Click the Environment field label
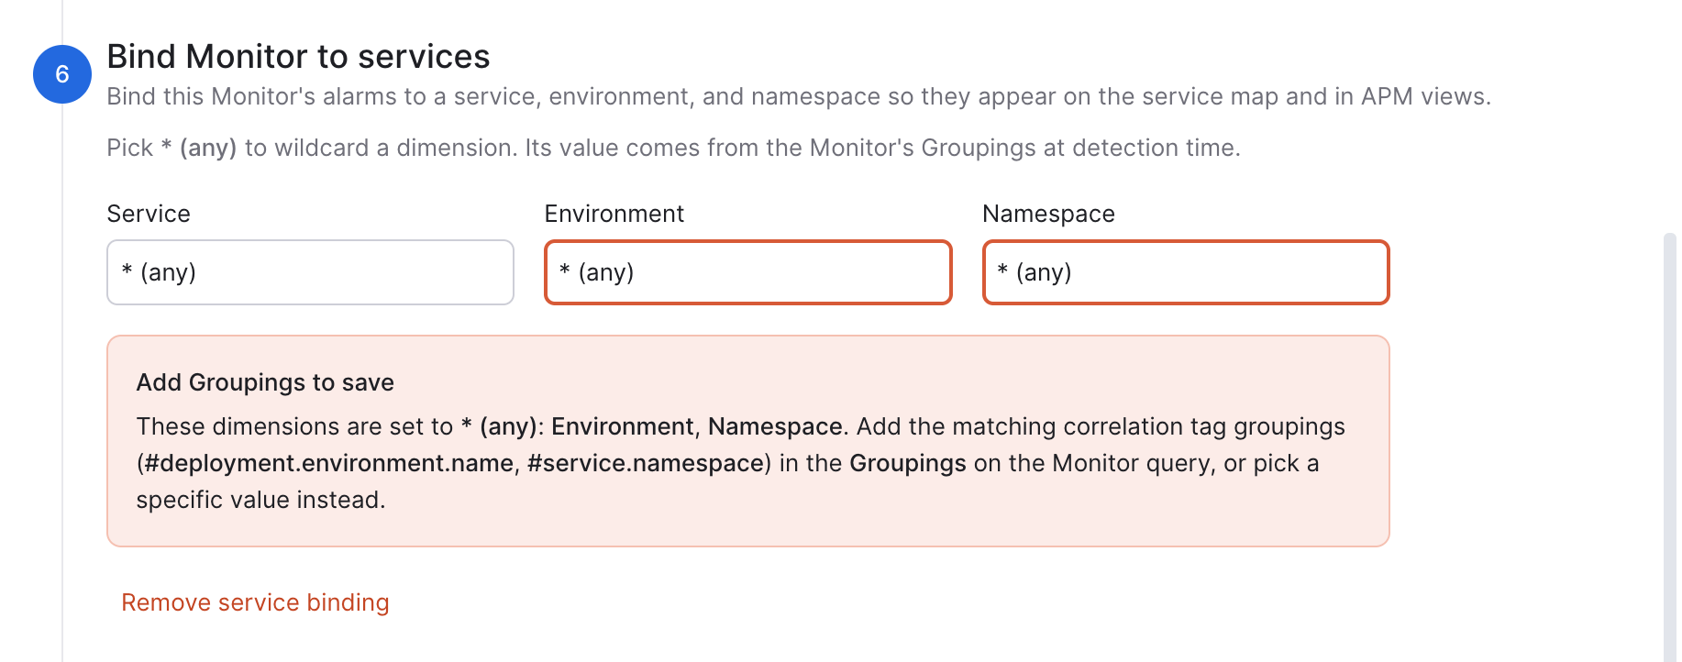Viewport: 1682px width, 662px height. [x=614, y=214]
